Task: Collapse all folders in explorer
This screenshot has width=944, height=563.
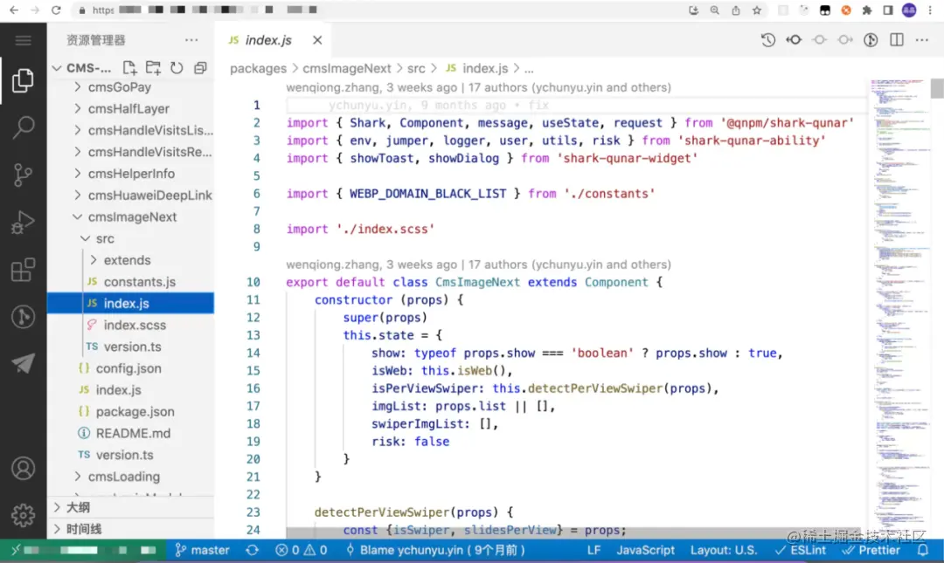Action: coord(200,67)
